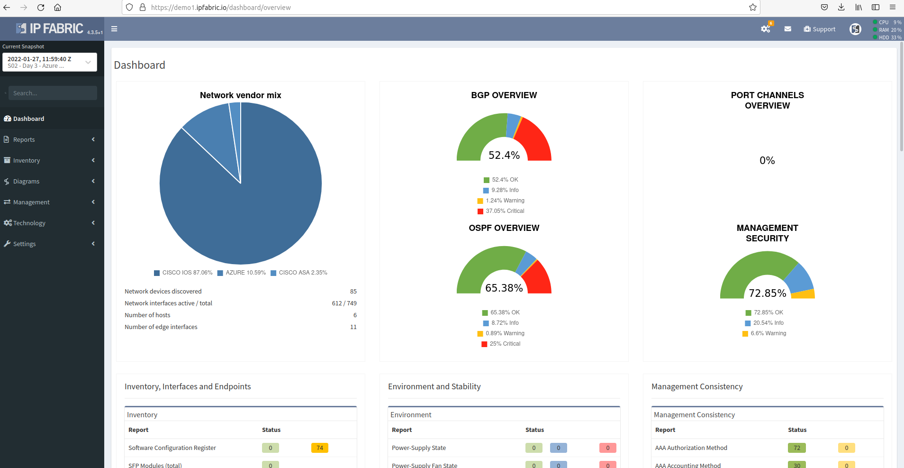Open the jobs/settings gears notification icon
Viewport: 904px width, 468px height.
tap(766, 28)
